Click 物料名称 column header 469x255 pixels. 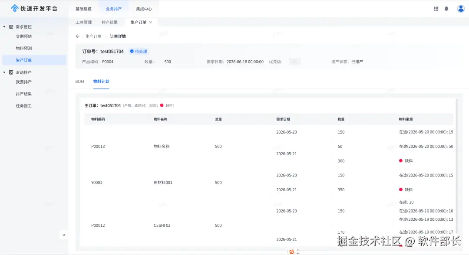tap(161, 119)
